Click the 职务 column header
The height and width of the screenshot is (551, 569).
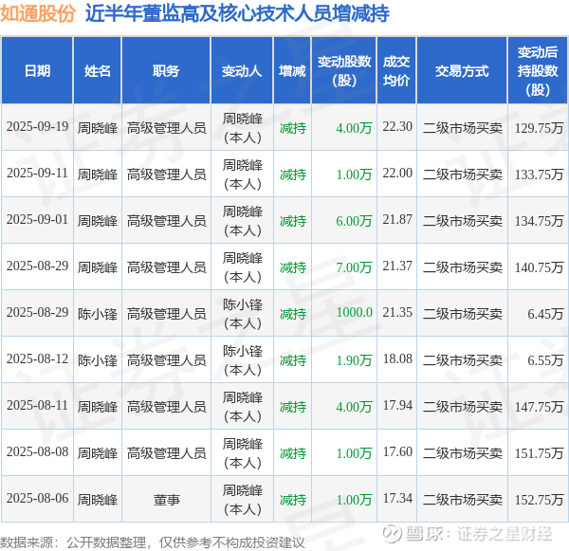166,70
